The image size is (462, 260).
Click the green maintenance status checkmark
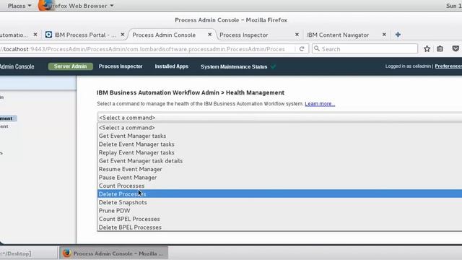274,66
